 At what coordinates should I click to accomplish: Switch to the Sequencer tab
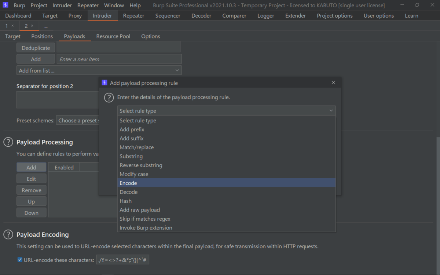168,16
